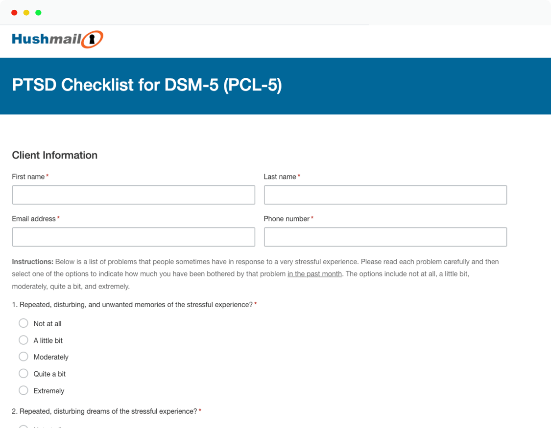Activate the Phone number text field
Viewport: 551px width, 428px height.
click(385, 237)
